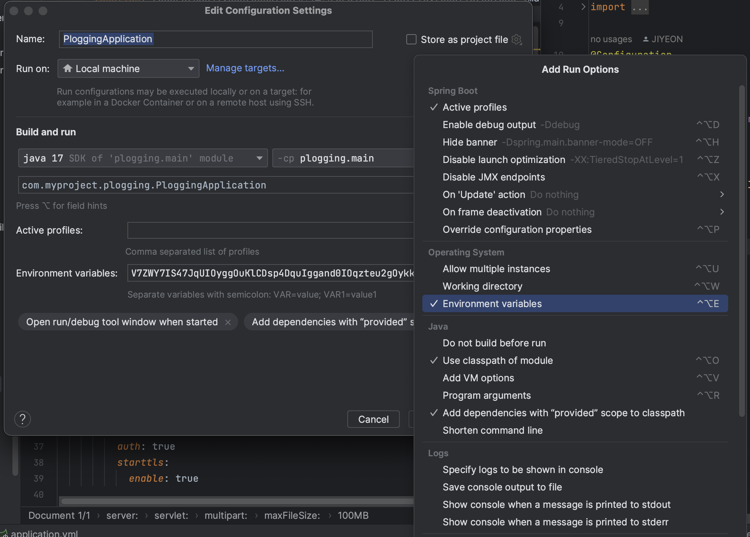The height and width of the screenshot is (537, 750).
Task: Remove the 'Open run/debug tool window' chip
Action: point(228,322)
